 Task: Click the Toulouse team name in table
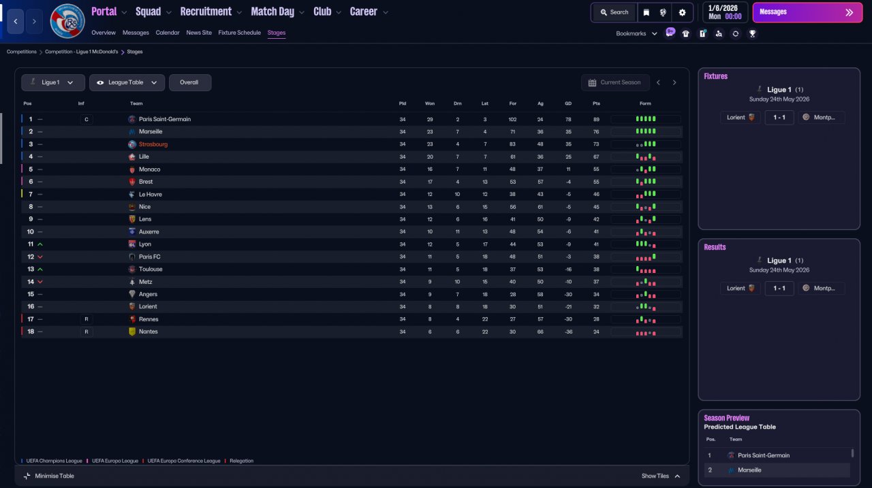(x=151, y=270)
